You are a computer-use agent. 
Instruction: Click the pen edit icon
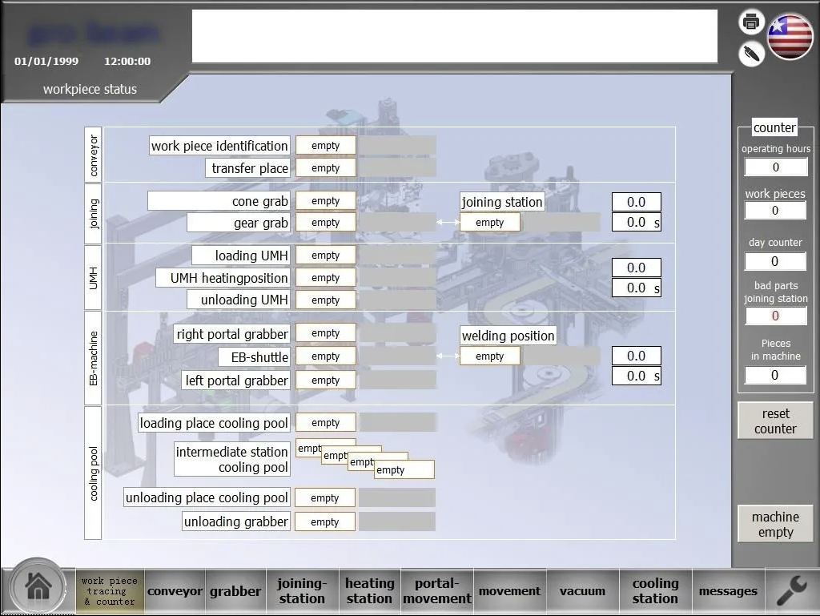coord(751,54)
